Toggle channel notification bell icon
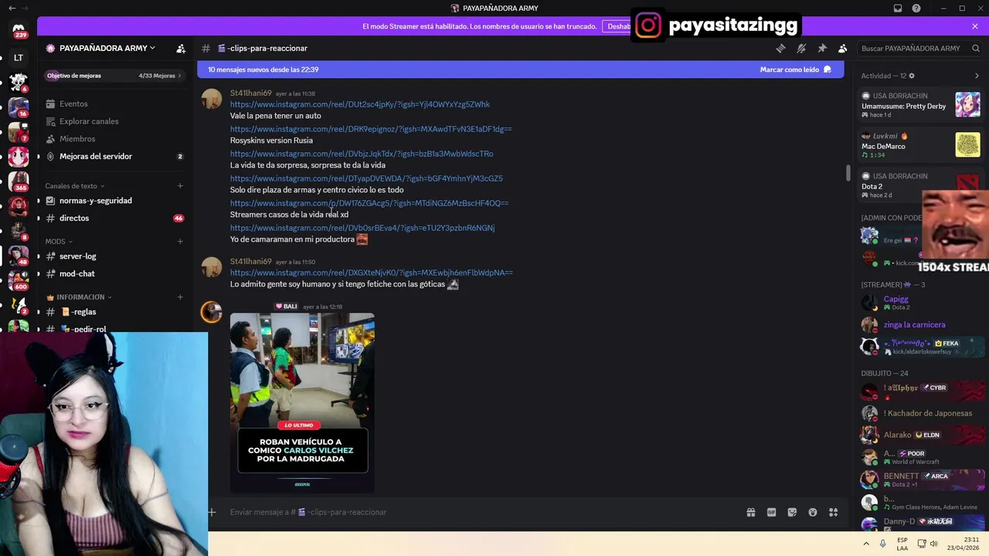This screenshot has height=556, width=989. click(801, 48)
